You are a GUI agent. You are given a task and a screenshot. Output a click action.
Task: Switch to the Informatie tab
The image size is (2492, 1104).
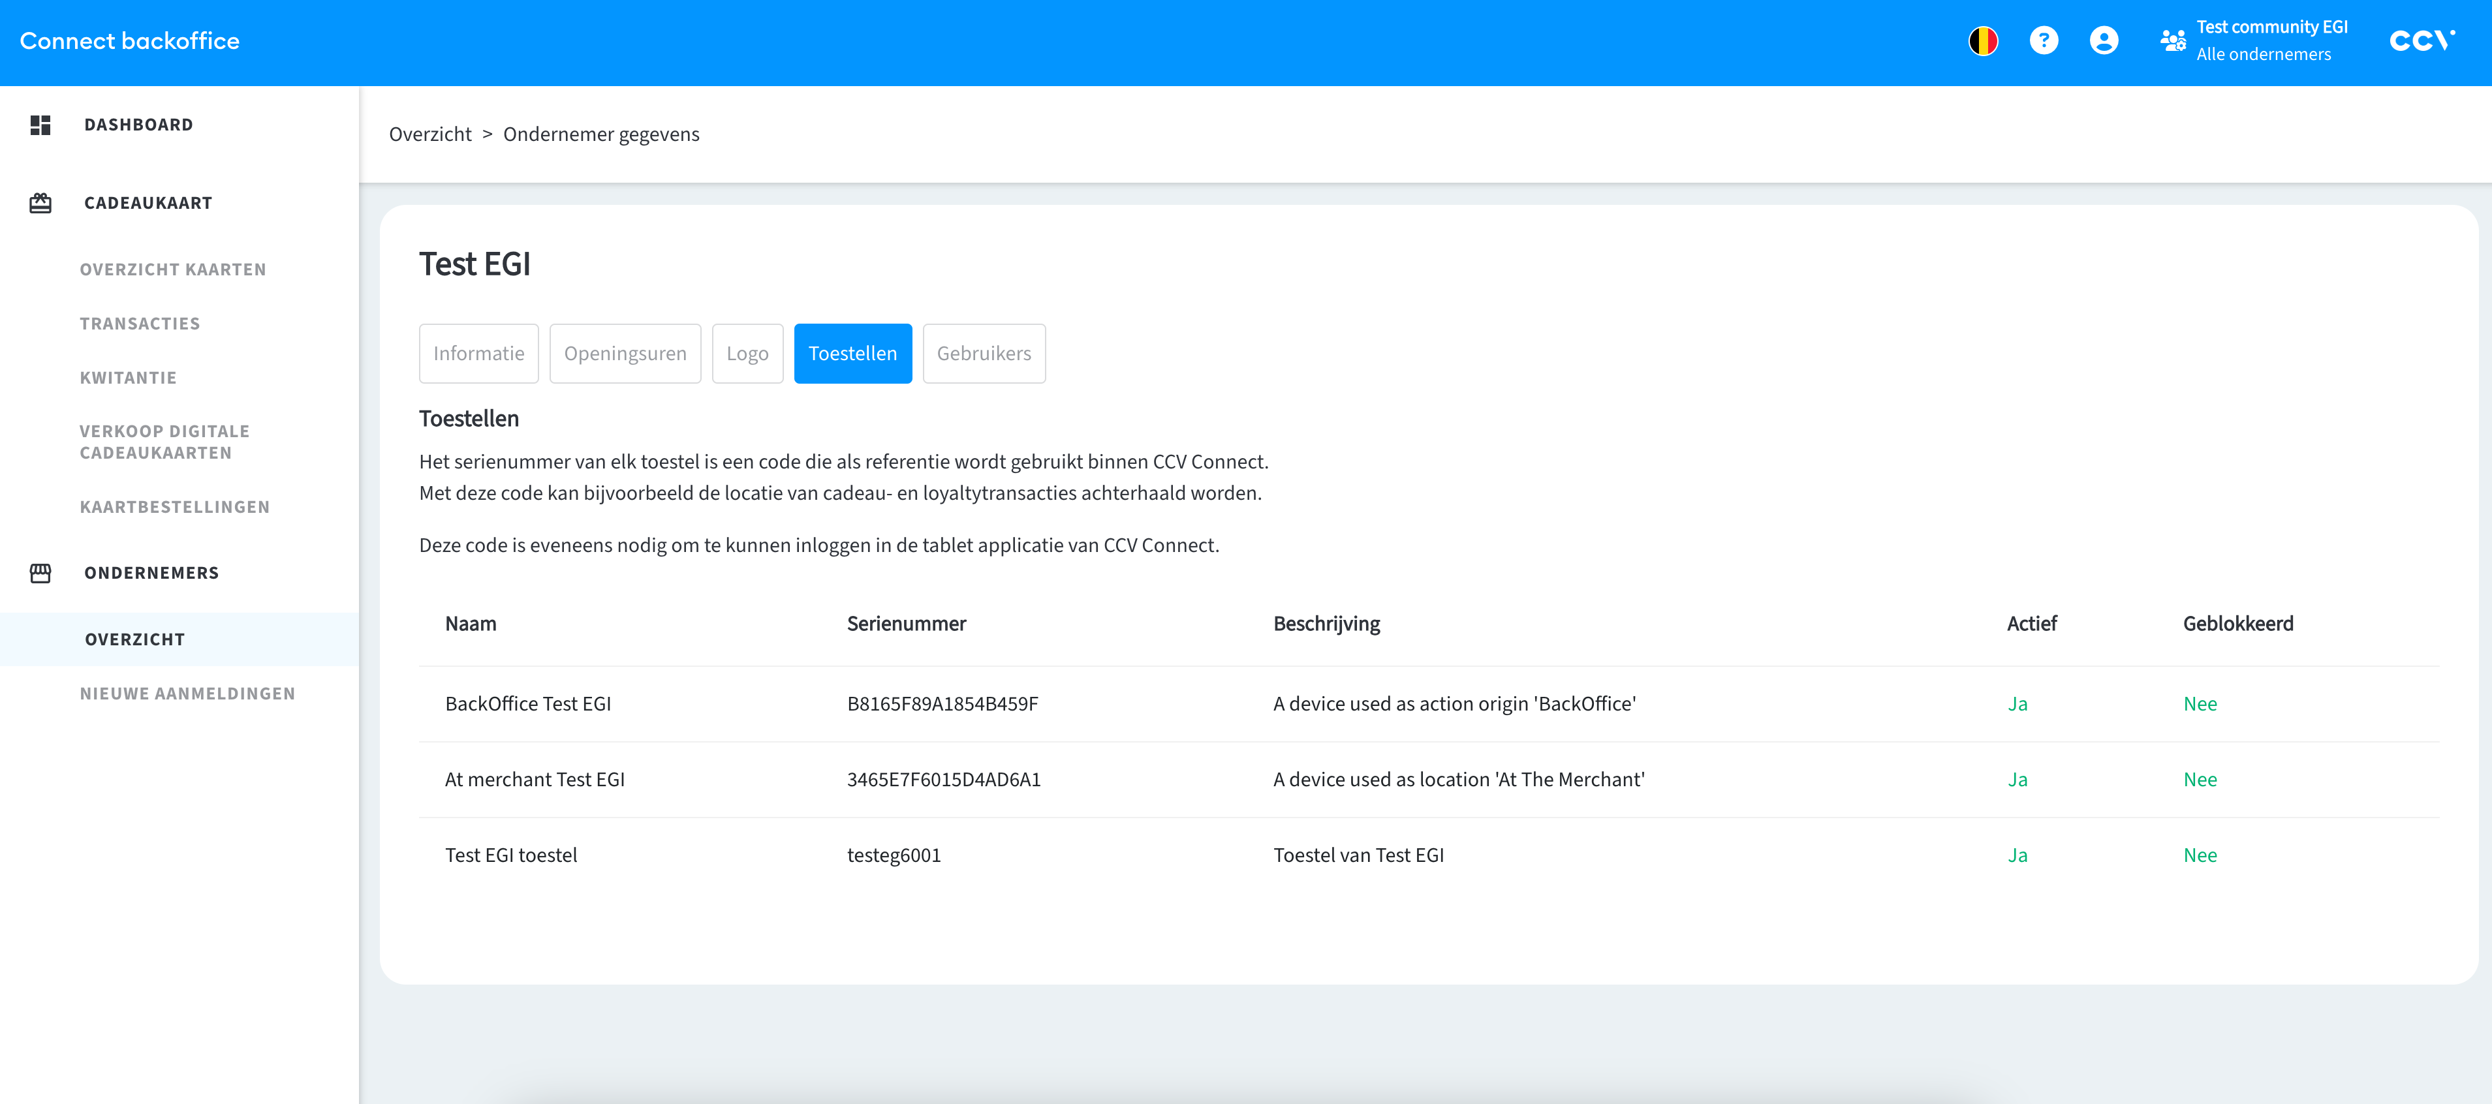(478, 354)
